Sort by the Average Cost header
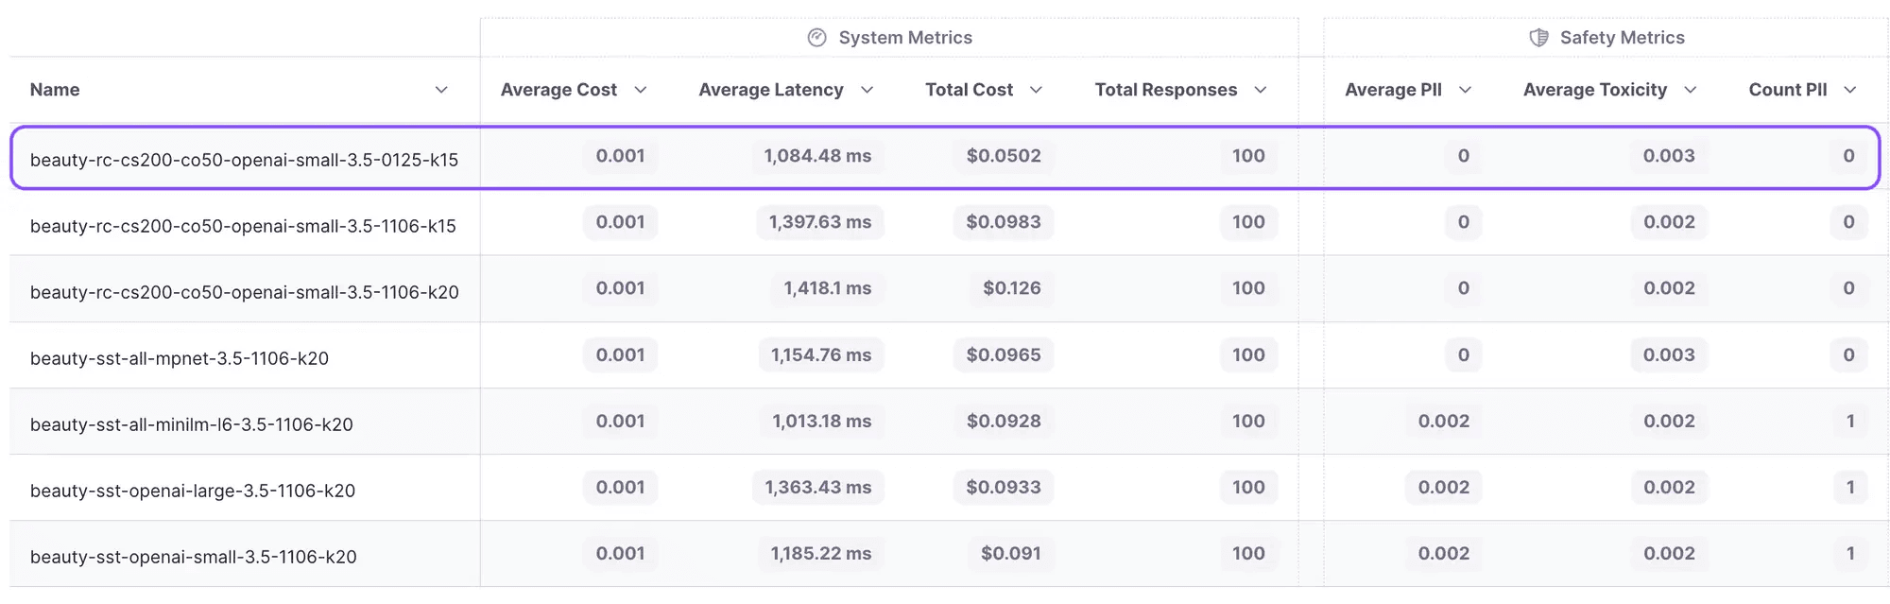Image resolution: width=1890 pixels, height=604 pixels. pos(558,90)
